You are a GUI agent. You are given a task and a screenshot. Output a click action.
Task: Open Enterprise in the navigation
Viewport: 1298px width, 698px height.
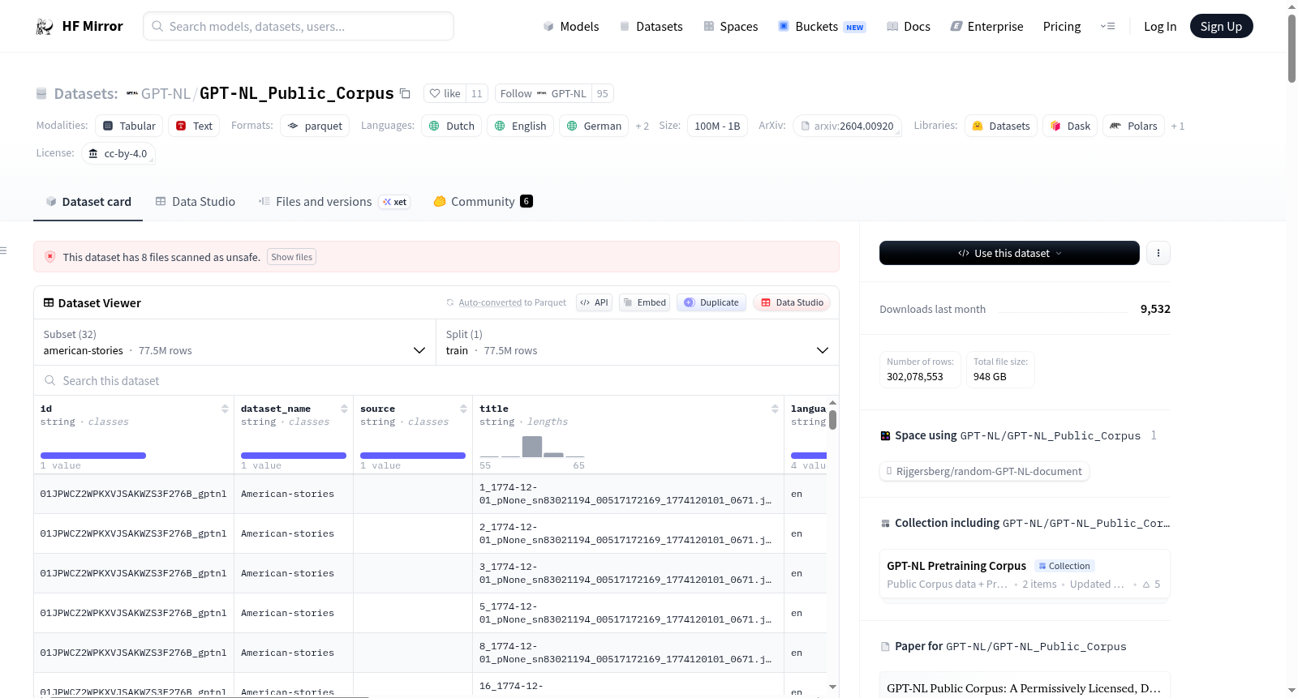click(987, 27)
